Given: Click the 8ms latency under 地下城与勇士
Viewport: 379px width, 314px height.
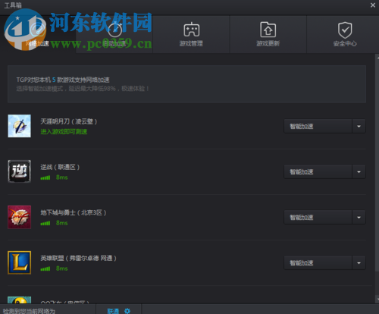Looking at the screenshot, I should click(x=62, y=223).
